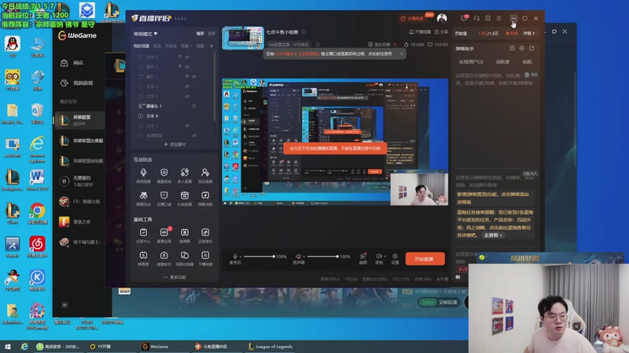This screenshot has width=629, height=353.
Task: Click 分享 share link
Action: tap(441, 31)
